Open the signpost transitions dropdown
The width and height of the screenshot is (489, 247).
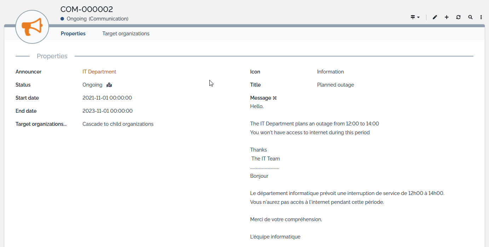tap(415, 17)
